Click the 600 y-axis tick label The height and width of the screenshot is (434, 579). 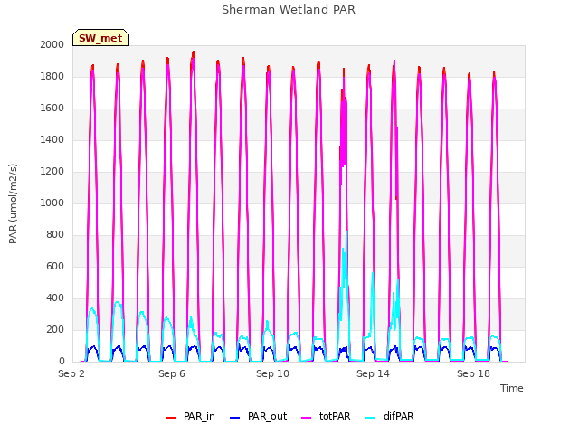tap(55, 266)
